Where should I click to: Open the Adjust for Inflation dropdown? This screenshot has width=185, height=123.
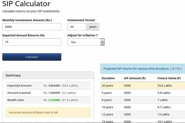point(86,42)
